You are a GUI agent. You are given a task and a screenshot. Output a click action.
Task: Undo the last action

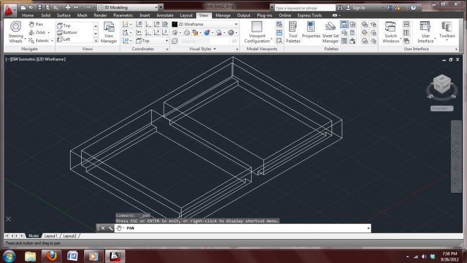[76, 8]
